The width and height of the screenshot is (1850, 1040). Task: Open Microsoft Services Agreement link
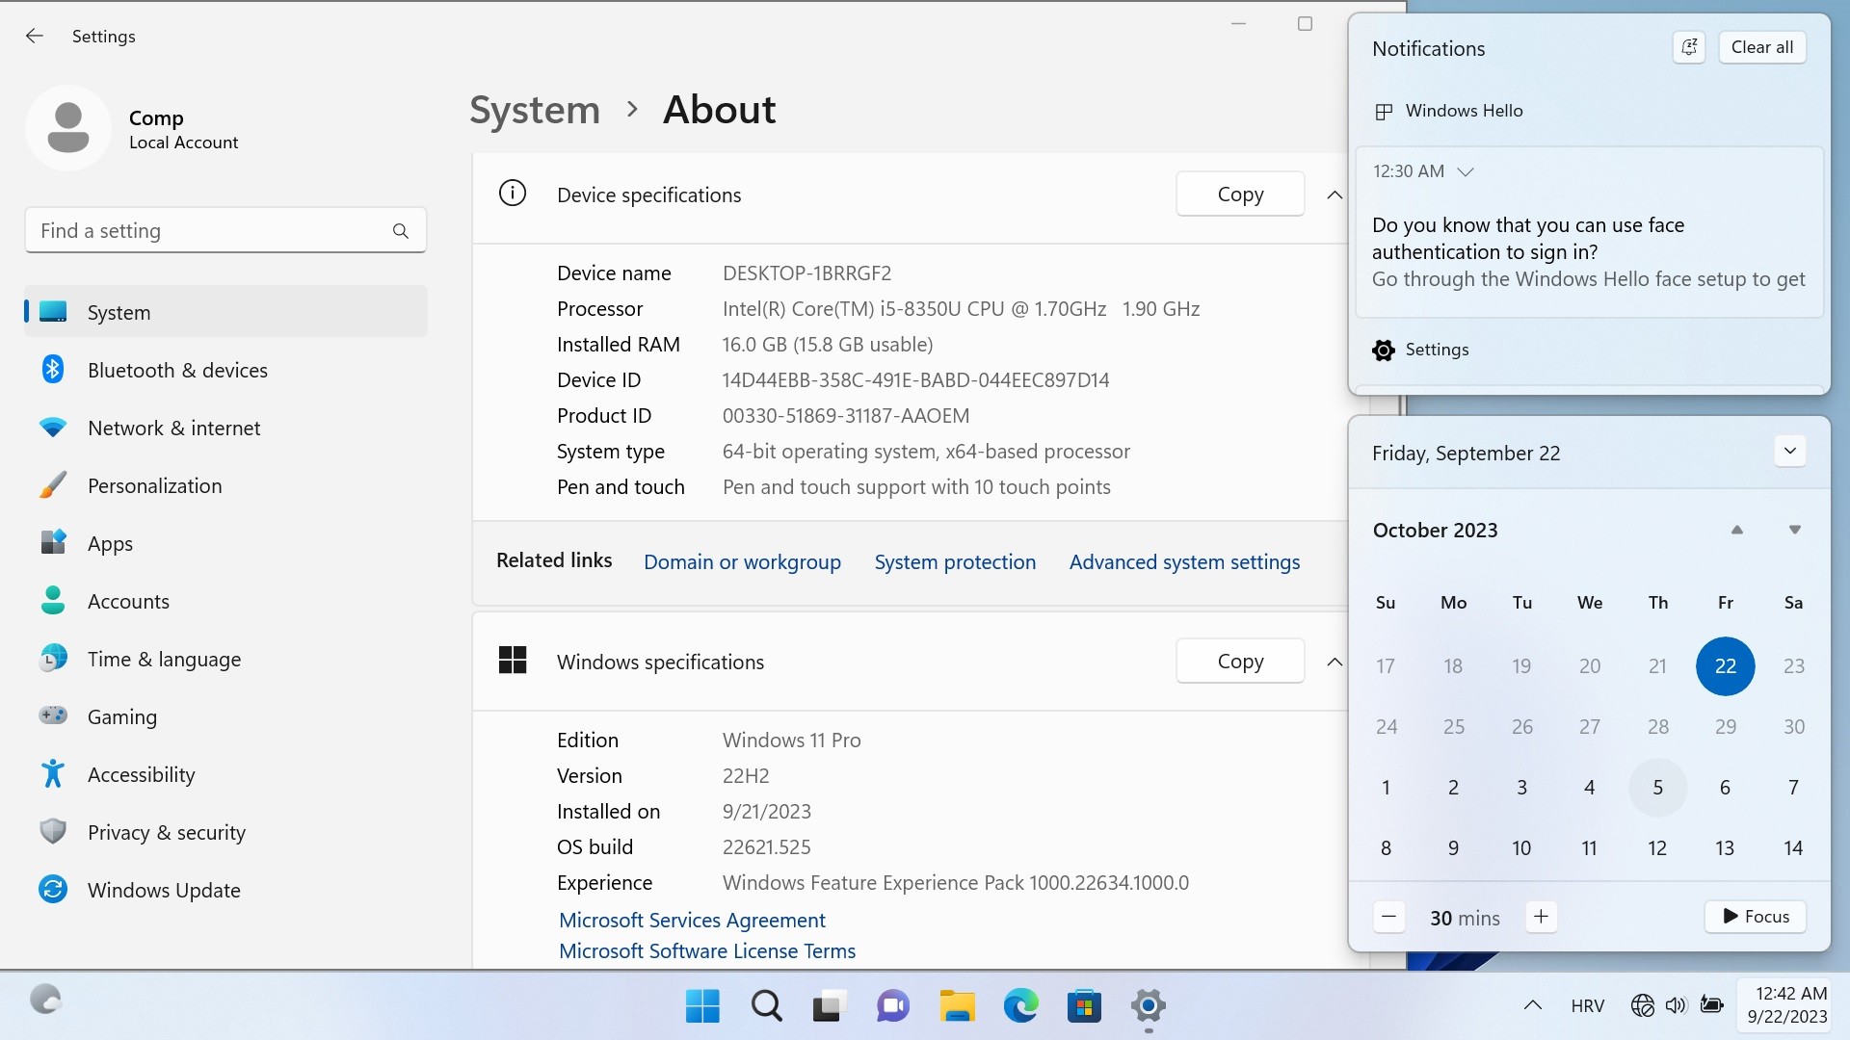[x=692, y=920]
